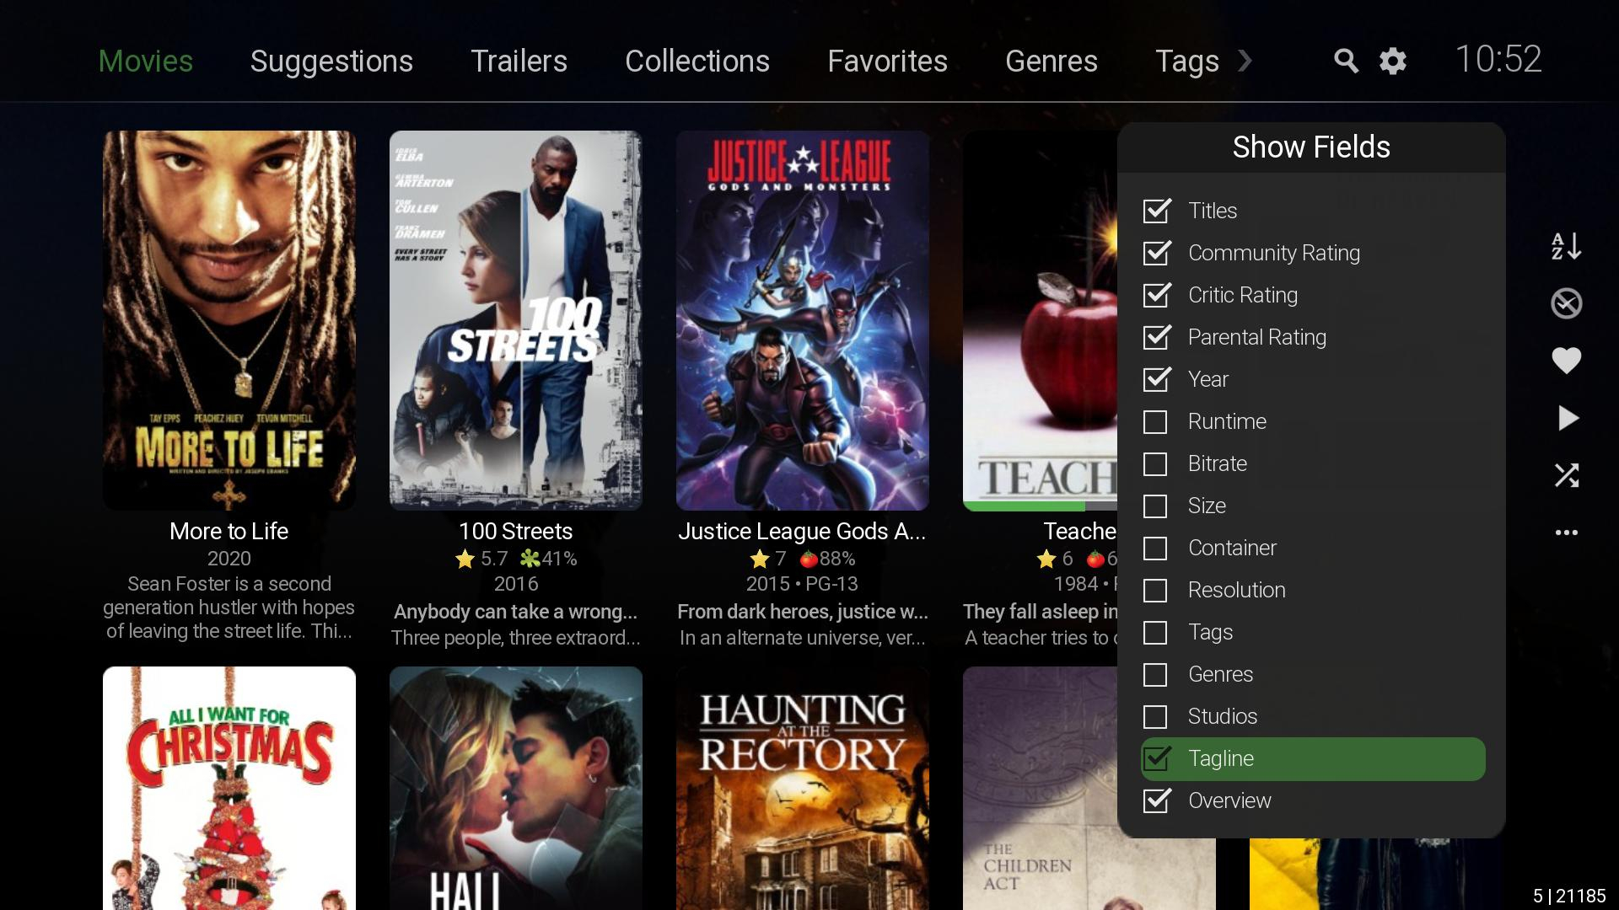Open the settings gear icon

point(1393,61)
